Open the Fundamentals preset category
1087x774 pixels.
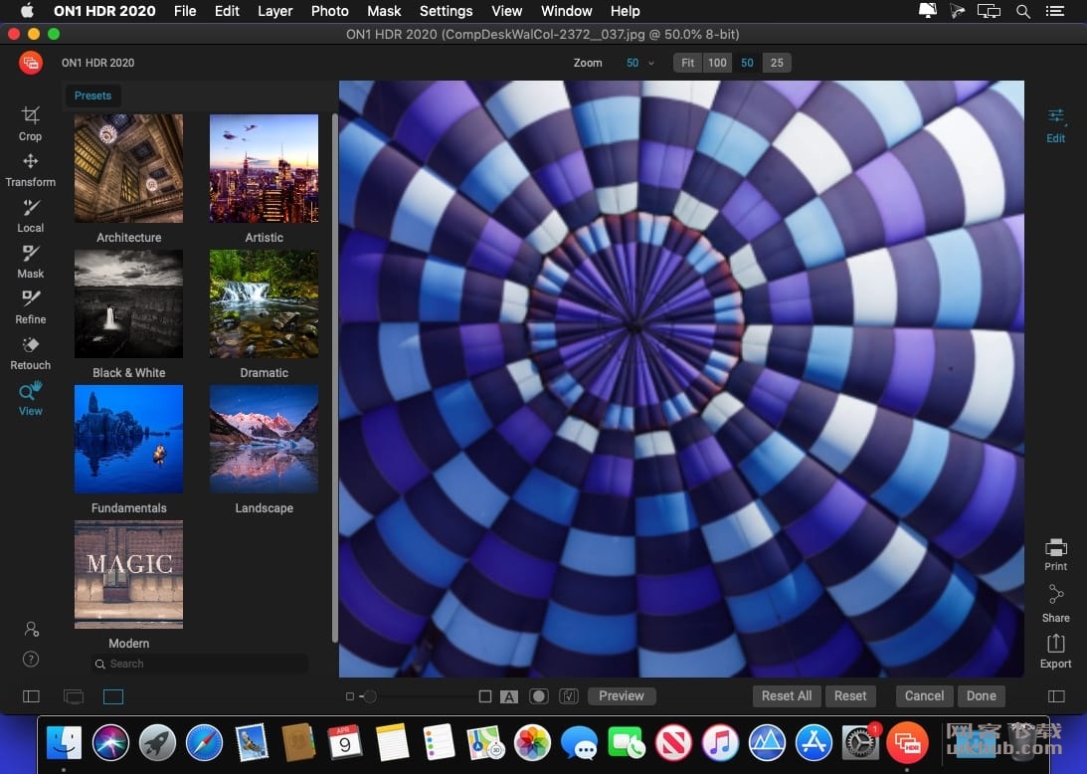coord(129,450)
